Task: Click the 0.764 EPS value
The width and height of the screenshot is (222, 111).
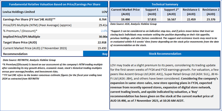Action: [x=103, y=19]
